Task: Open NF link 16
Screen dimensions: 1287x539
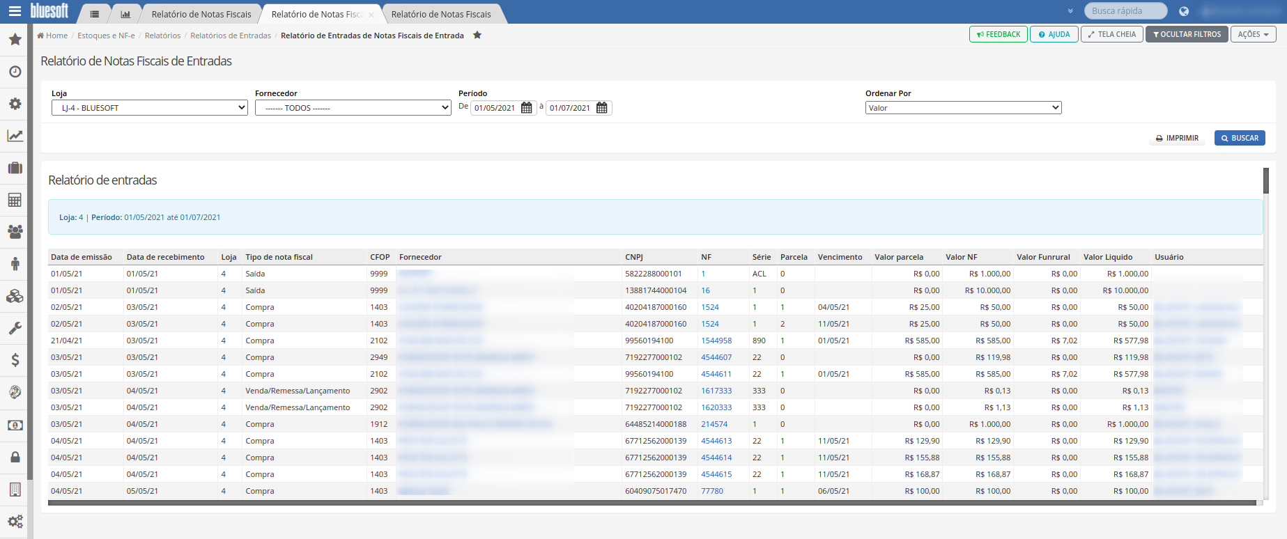Action: [705, 290]
